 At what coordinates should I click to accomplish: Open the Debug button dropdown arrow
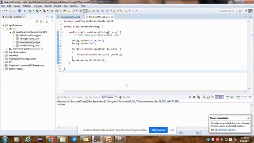coord(33,11)
